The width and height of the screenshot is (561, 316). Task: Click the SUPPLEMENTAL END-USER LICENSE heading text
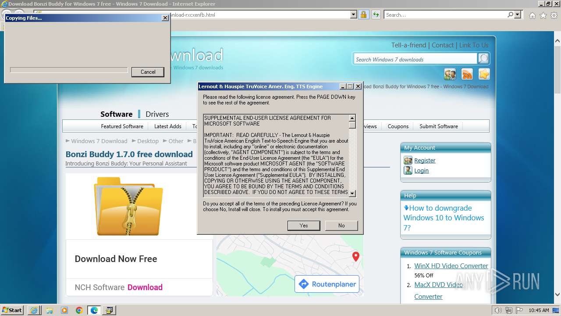coord(267,121)
